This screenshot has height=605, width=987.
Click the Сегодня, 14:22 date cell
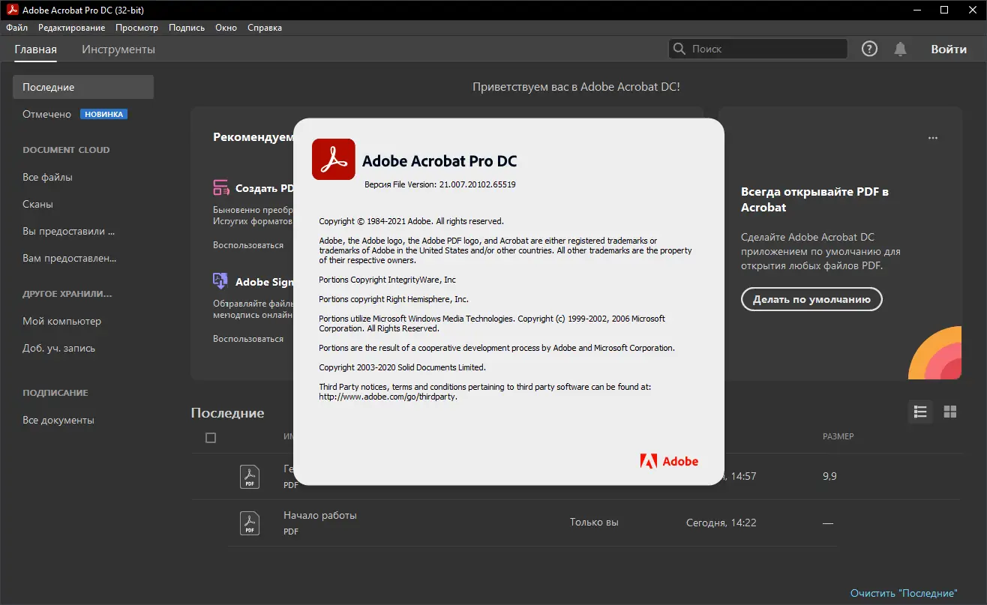(721, 523)
